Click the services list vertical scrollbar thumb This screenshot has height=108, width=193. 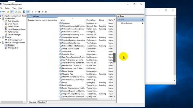click(x=115, y=58)
